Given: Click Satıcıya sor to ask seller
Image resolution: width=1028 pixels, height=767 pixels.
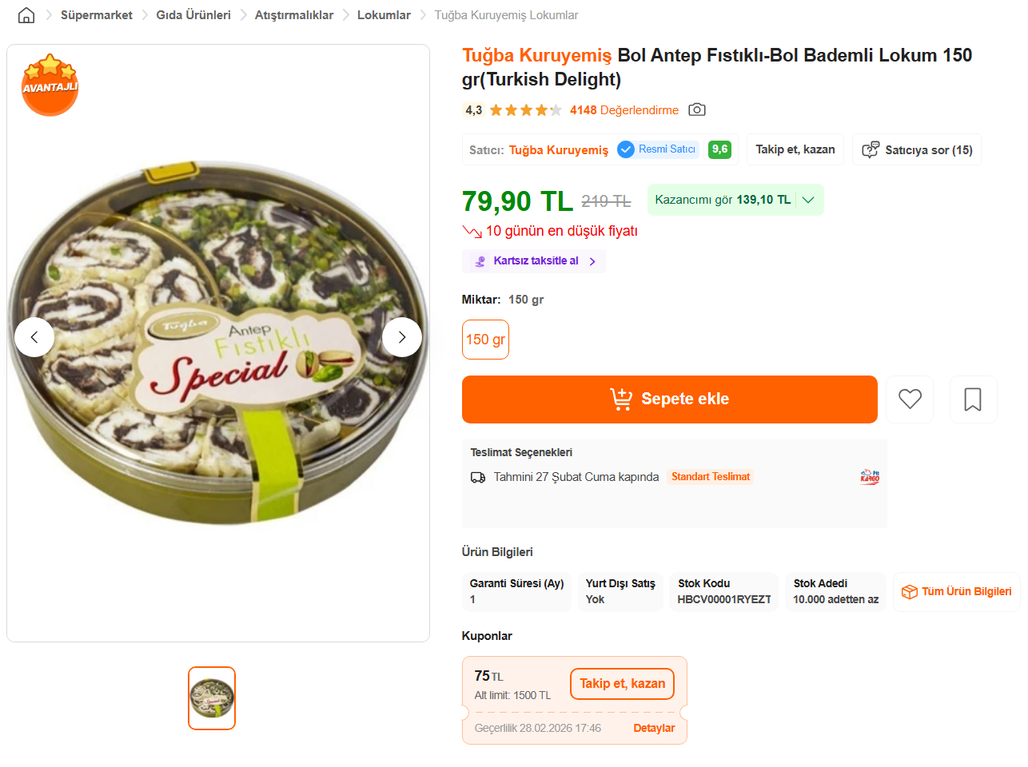Looking at the screenshot, I should tap(917, 150).
